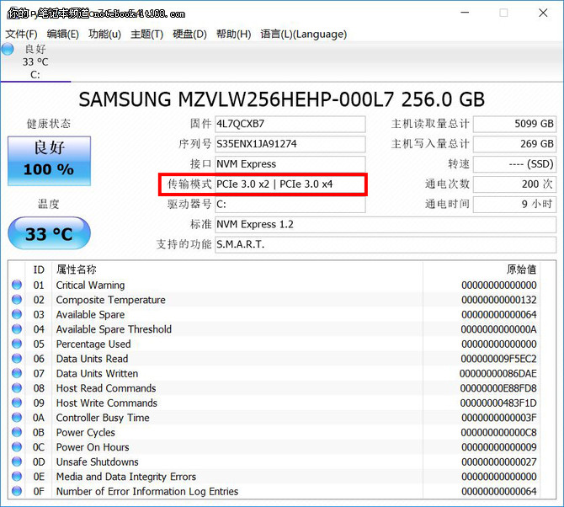Click the firmware field 4L7QCXB7
564x507 pixels.
pyautogui.click(x=290, y=124)
